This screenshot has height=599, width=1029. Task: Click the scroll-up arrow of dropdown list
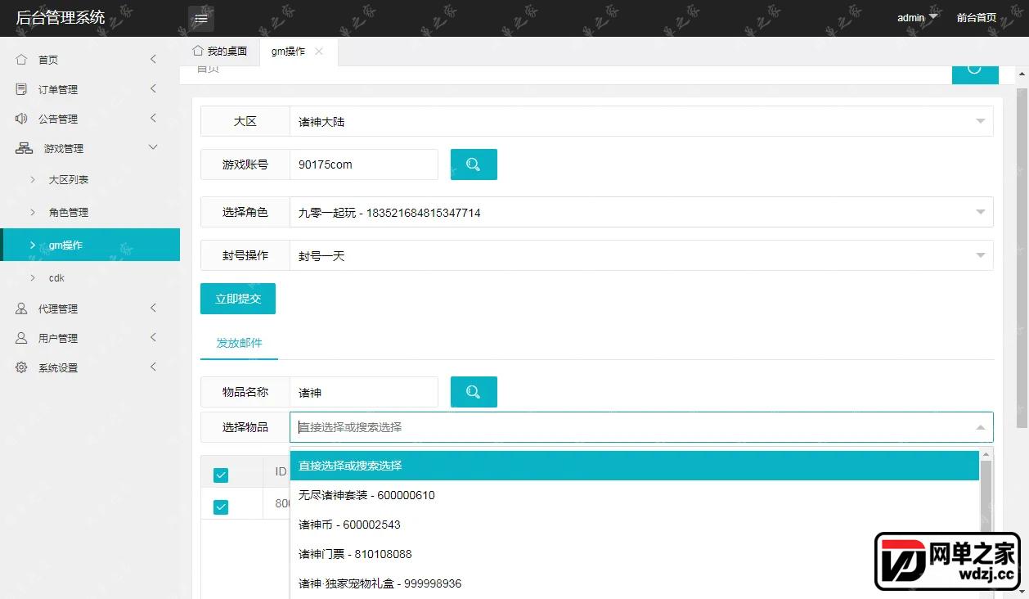click(x=986, y=454)
